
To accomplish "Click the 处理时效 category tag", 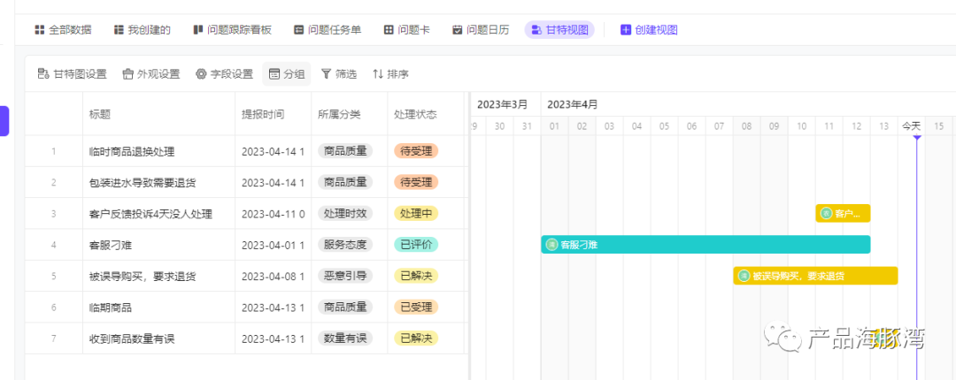I will [345, 213].
